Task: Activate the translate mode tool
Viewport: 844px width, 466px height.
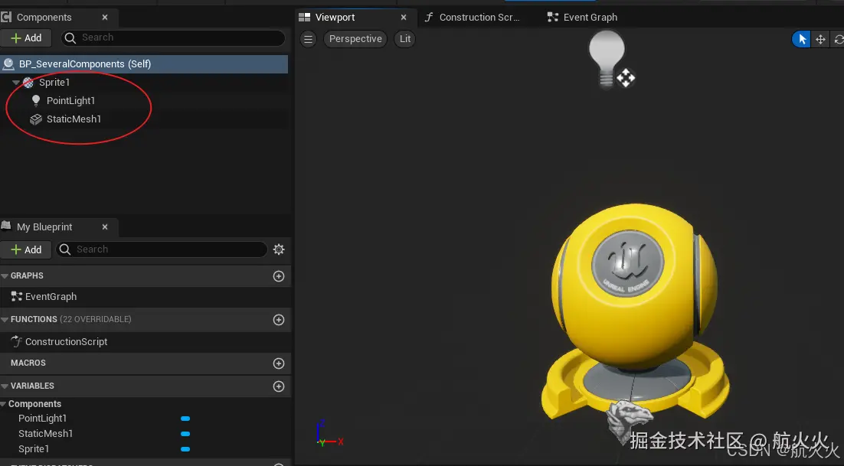Action: click(x=820, y=39)
